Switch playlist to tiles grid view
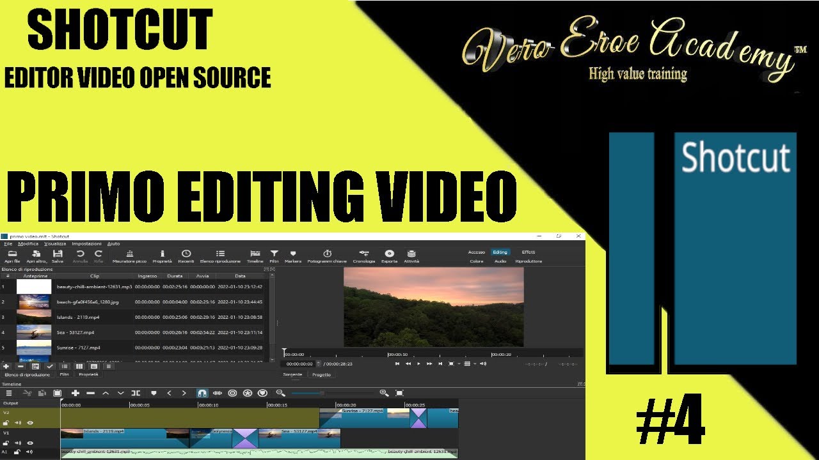Image resolution: width=819 pixels, height=460 pixels. (x=79, y=367)
